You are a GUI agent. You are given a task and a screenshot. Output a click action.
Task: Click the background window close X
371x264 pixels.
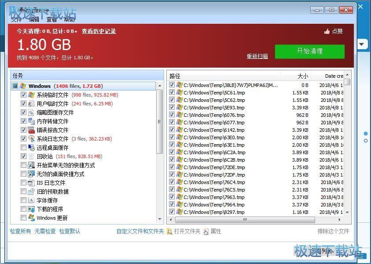360,7
